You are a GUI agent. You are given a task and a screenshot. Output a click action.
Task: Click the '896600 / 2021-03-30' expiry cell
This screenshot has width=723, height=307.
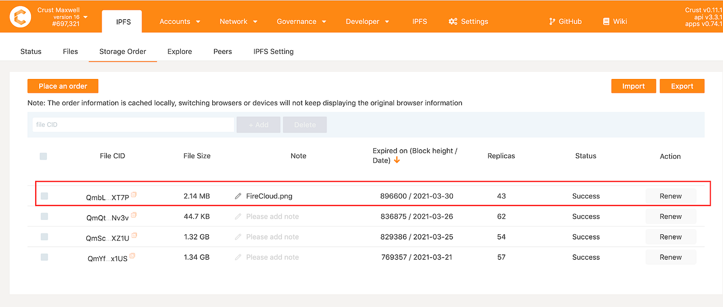click(417, 196)
